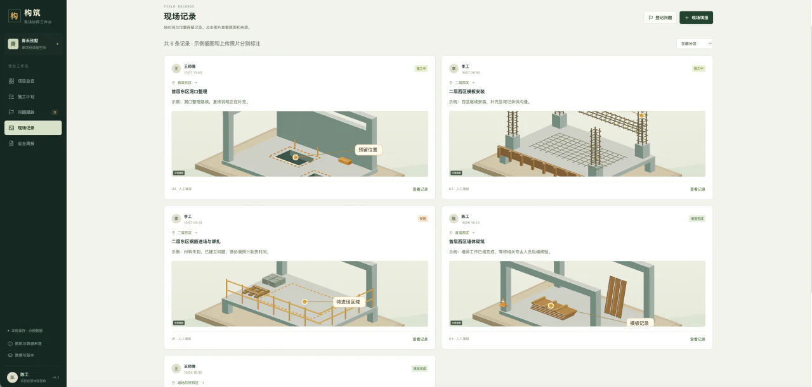The image size is (812, 387).
Task: Open 图纸与数据来源 link
Action: pos(25,343)
